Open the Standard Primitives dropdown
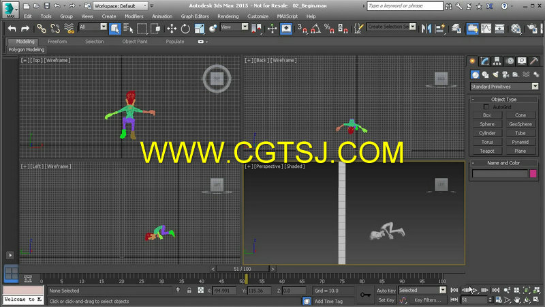 pos(504,87)
